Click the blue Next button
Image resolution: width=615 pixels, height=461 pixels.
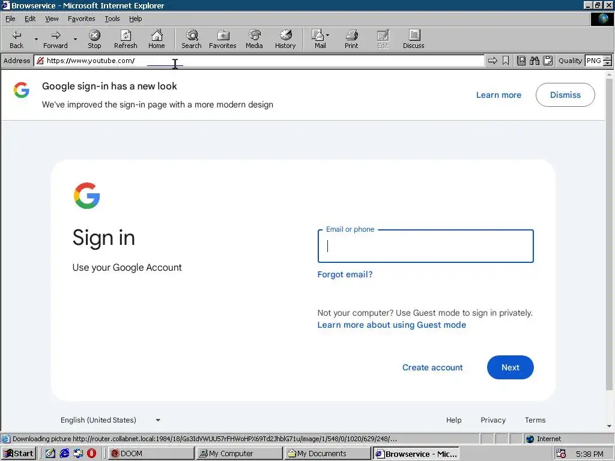(x=510, y=367)
